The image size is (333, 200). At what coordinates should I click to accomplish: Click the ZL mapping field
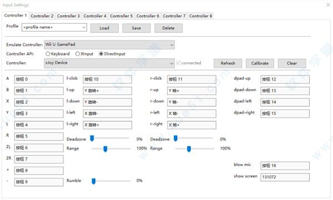[39, 148]
